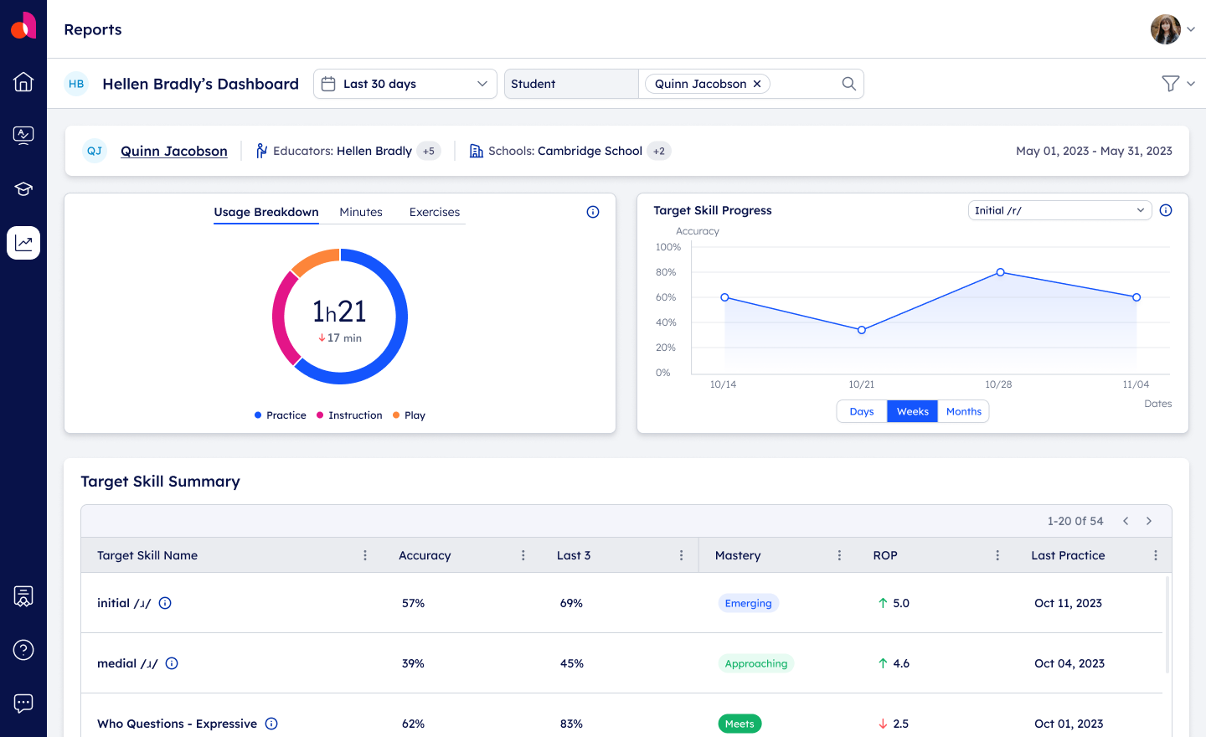
Task: Open Mastery column options menu
Action: pyautogui.click(x=840, y=555)
